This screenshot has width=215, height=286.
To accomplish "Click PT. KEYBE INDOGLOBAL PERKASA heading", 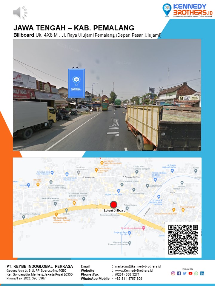I will tap(40, 266).
